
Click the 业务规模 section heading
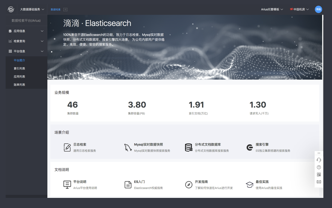click(x=62, y=92)
